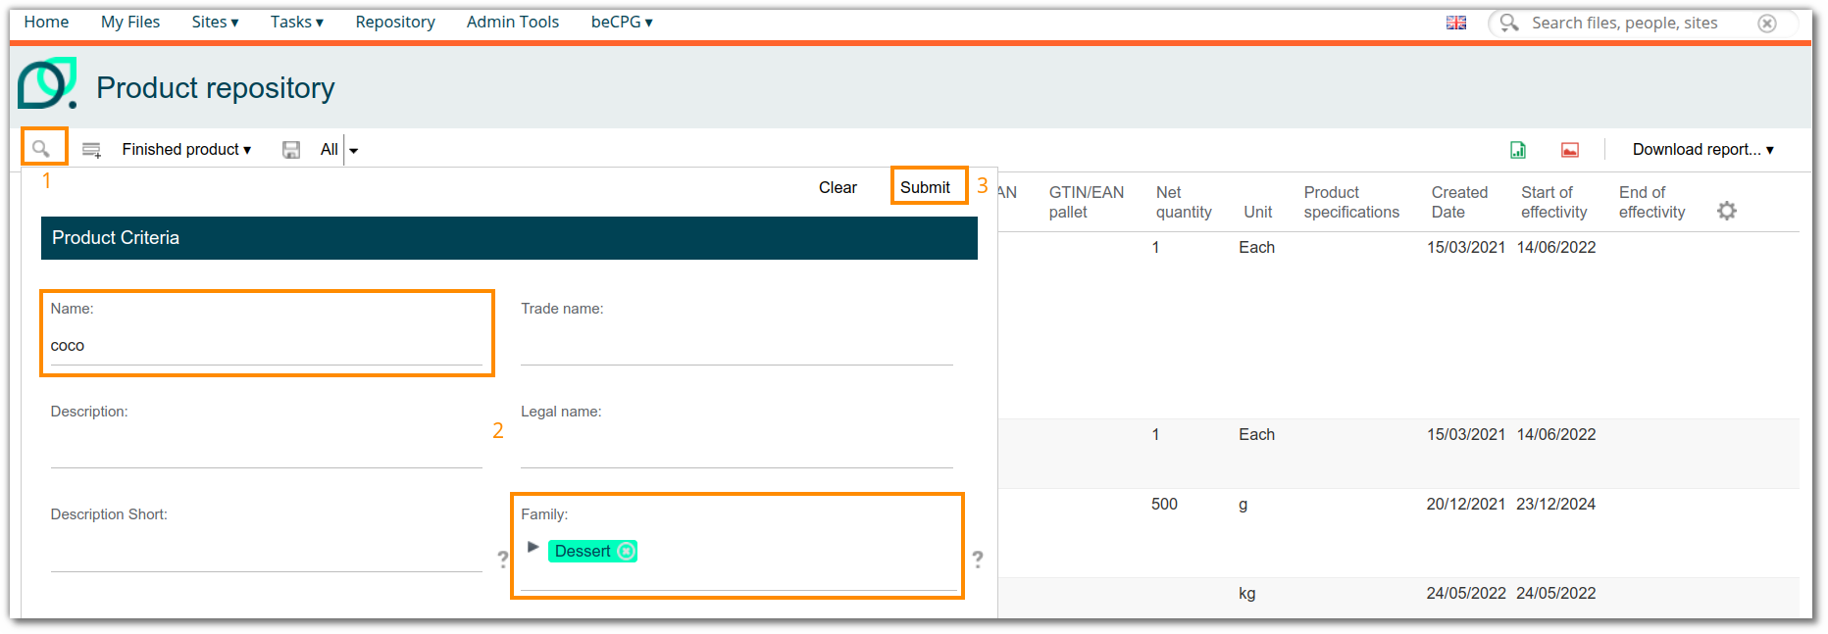Image resolution: width=1828 pixels, height=634 pixels.
Task: Open the Finished product dropdown
Action: point(186,150)
